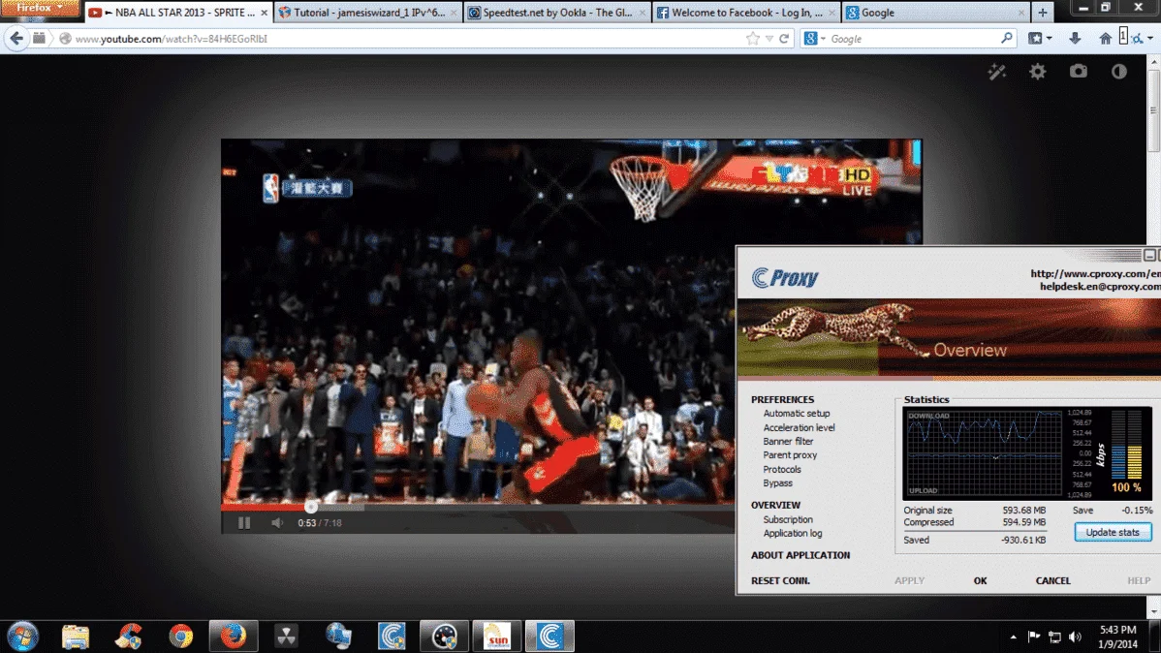
Task: Click the Update stats button
Action: coord(1113,532)
